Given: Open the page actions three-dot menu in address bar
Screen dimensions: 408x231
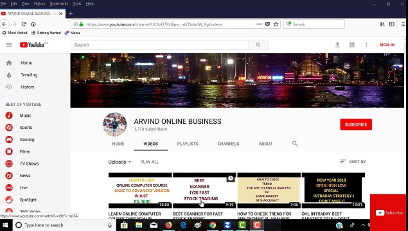Looking at the screenshot, I should [x=259, y=24].
